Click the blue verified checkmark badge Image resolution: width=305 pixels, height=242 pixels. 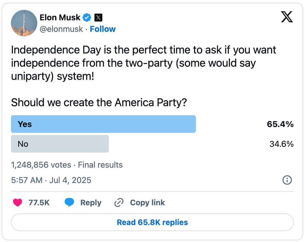tap(87, 18)
